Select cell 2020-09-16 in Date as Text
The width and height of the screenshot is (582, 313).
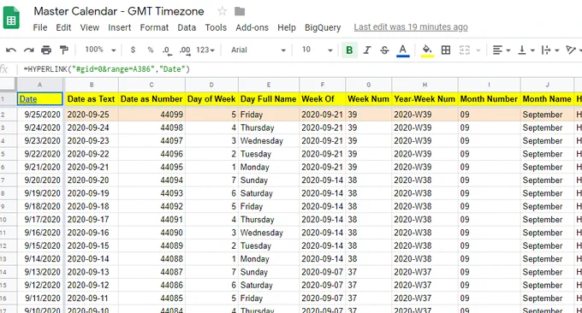pos(92,233)
